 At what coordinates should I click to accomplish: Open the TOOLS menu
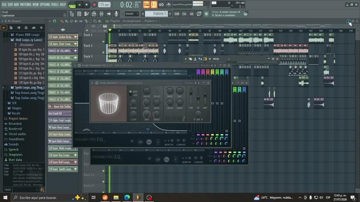[55, 4]
